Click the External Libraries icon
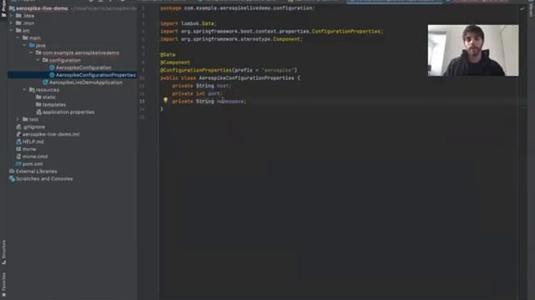 click(12, 172)
